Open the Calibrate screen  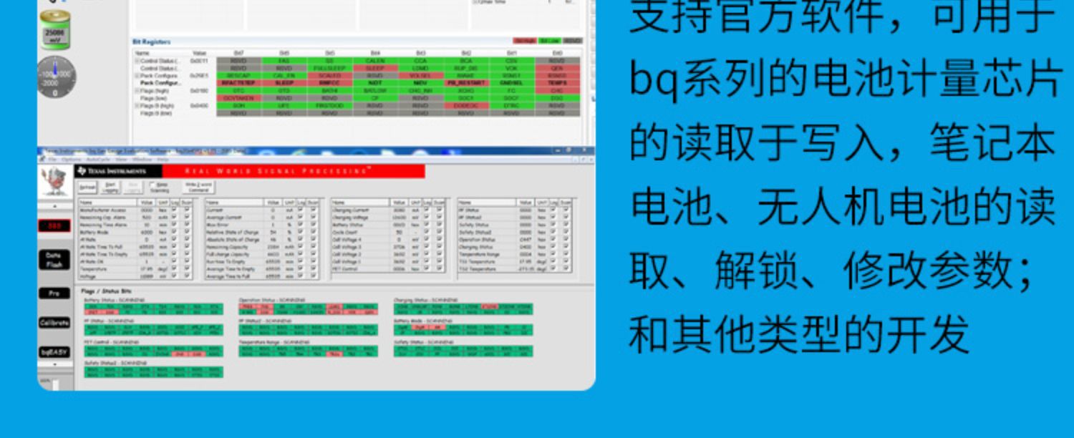pos(54,323)
